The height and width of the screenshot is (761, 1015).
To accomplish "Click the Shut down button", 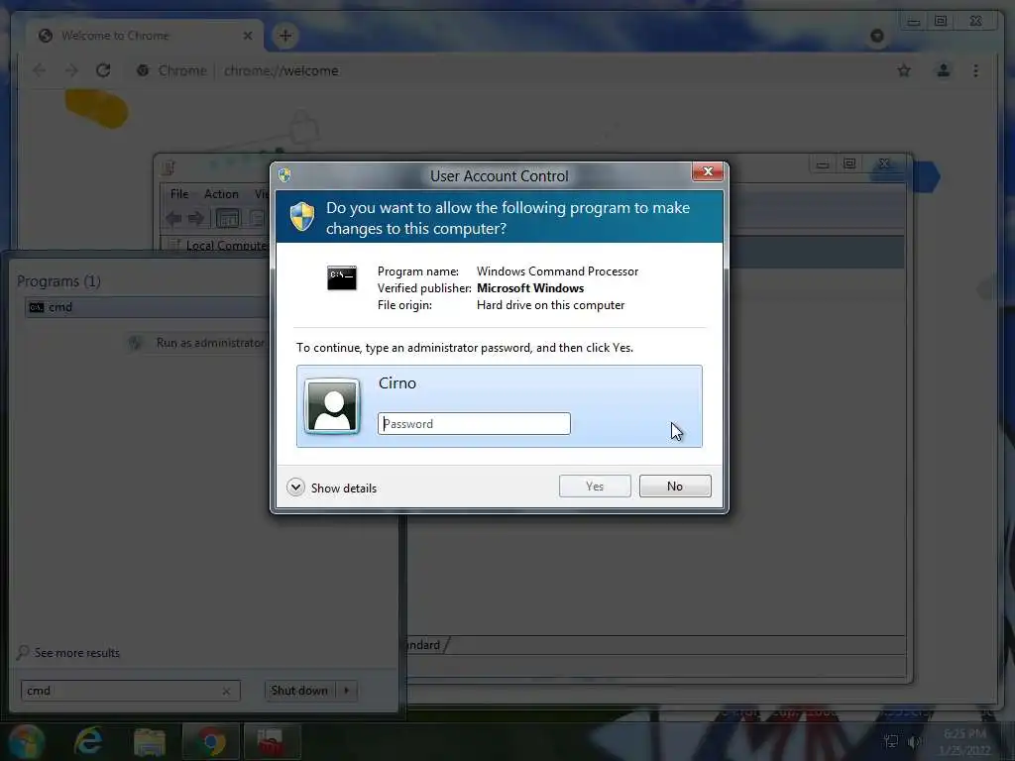I will pos(299,691).
